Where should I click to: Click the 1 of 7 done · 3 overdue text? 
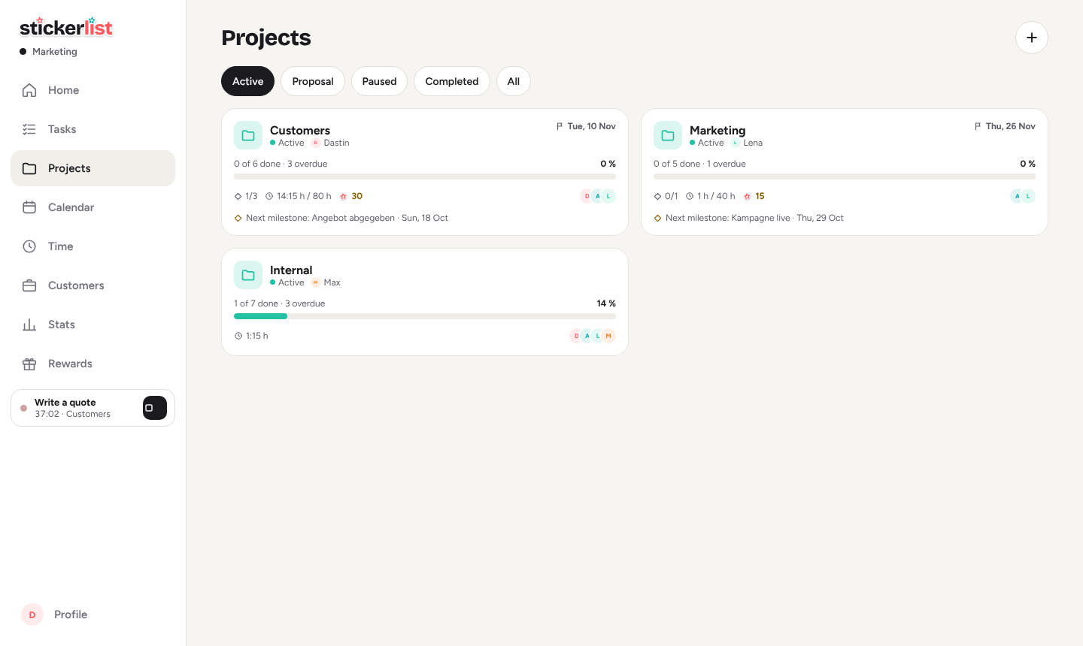coord(280,303)
